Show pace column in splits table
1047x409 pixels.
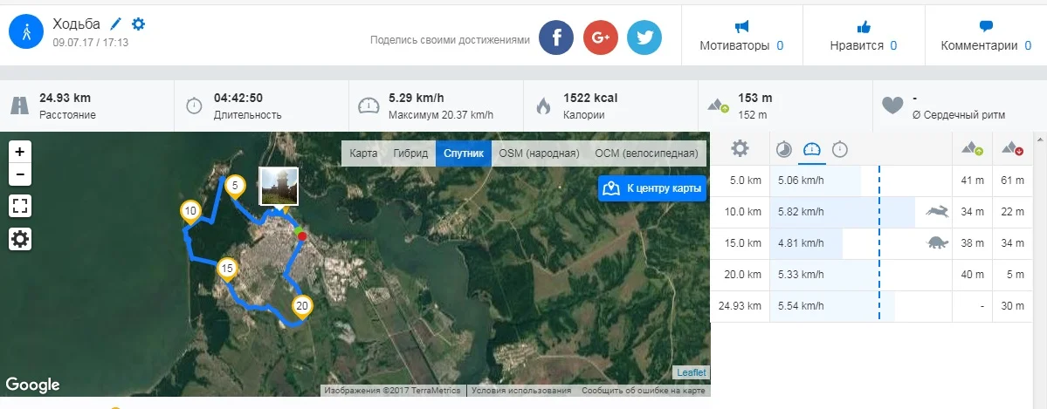click(x=782, y=149)
